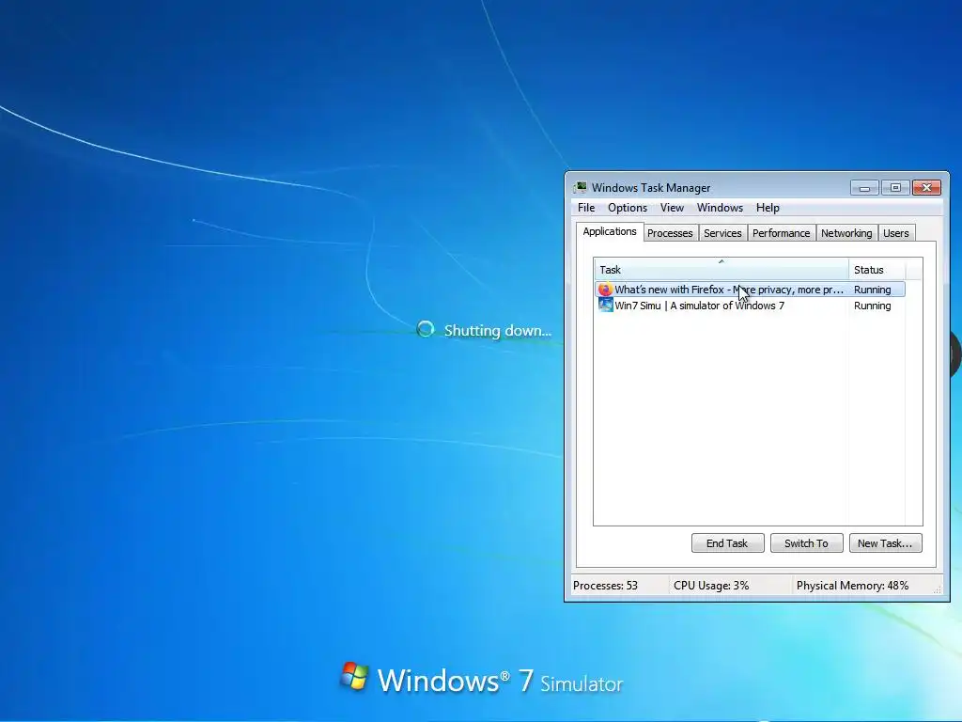Switch to the Networking tab

point(846,233)
